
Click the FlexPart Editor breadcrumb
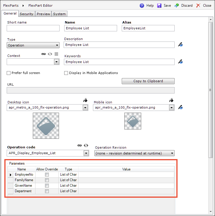pyautogui.click(x=40, y=6)
